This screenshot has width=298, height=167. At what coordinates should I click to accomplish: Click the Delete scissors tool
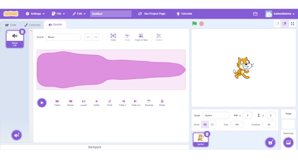[159, 37]
